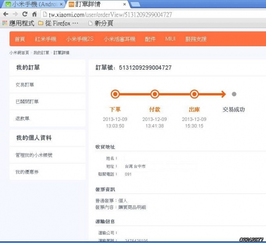Click the 我的訂單 breadcrumb link
The image size is (266, 243).
[41, 53]
